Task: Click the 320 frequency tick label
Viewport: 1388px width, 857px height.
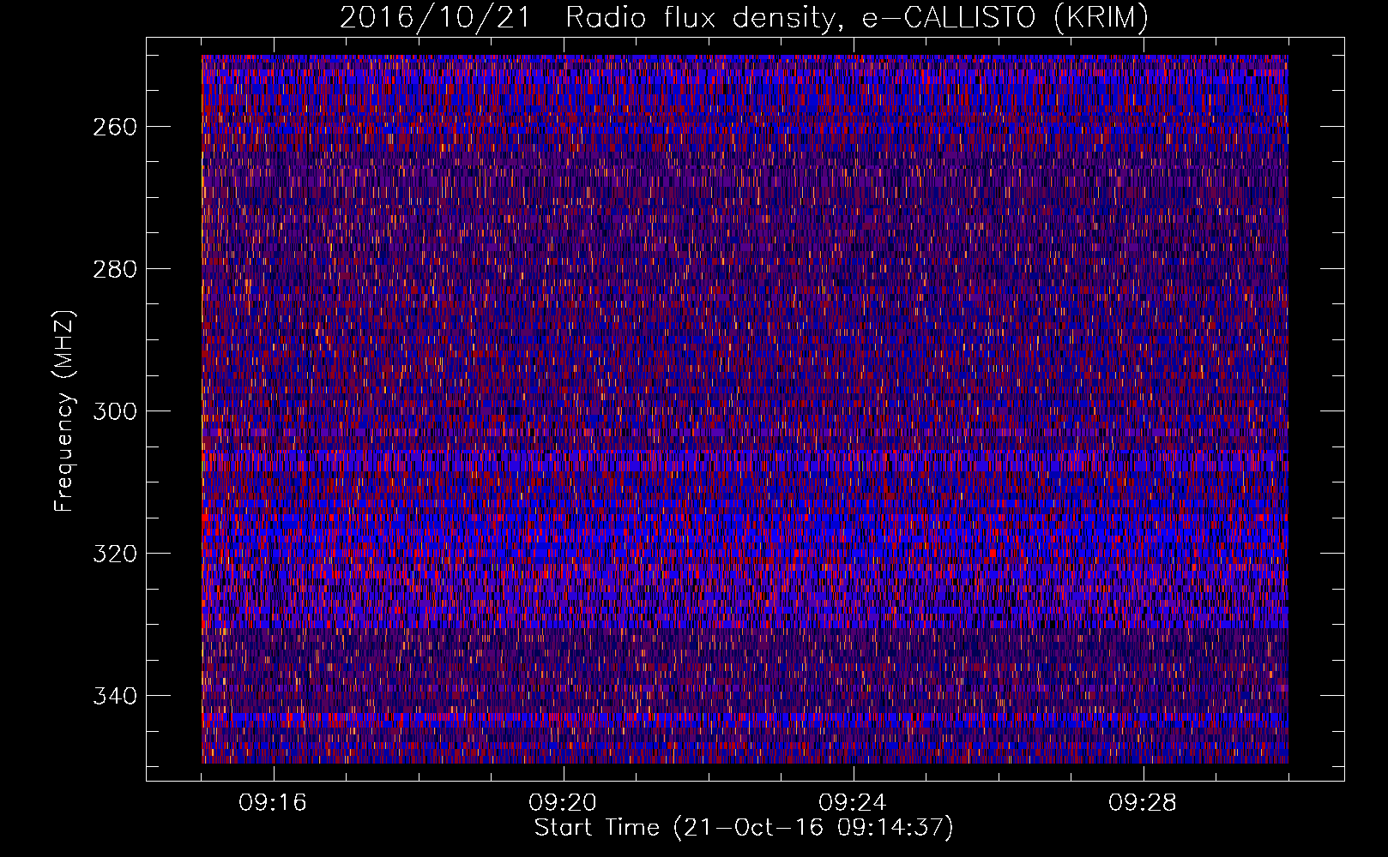Action: pyautogui.click(x=113, y=554)
